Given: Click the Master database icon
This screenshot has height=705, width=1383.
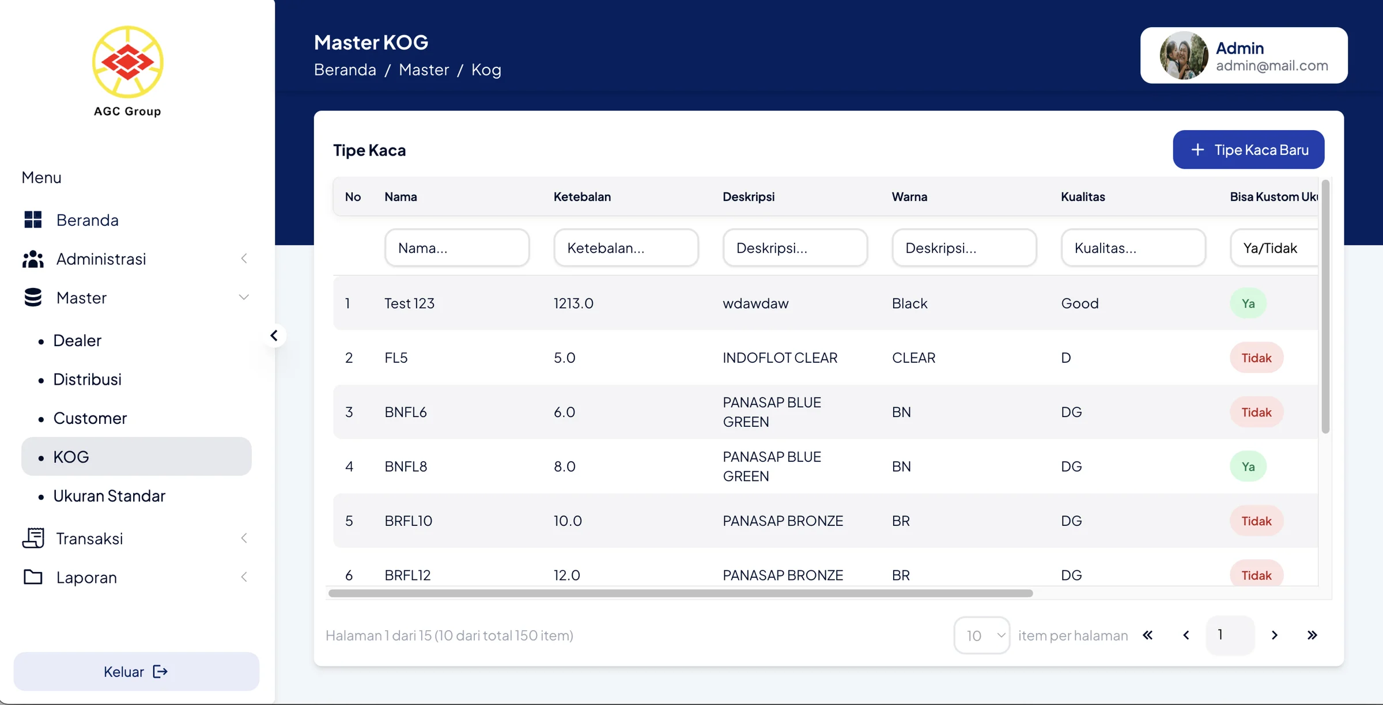Looking at the screenshot, I should coord(33,297).
